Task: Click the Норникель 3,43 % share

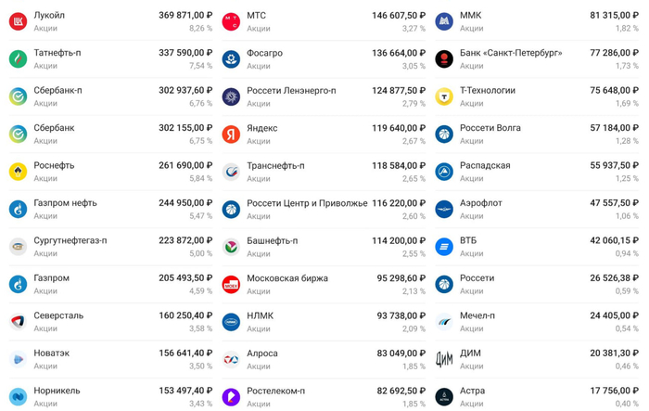Action: (x=201, y=404)
